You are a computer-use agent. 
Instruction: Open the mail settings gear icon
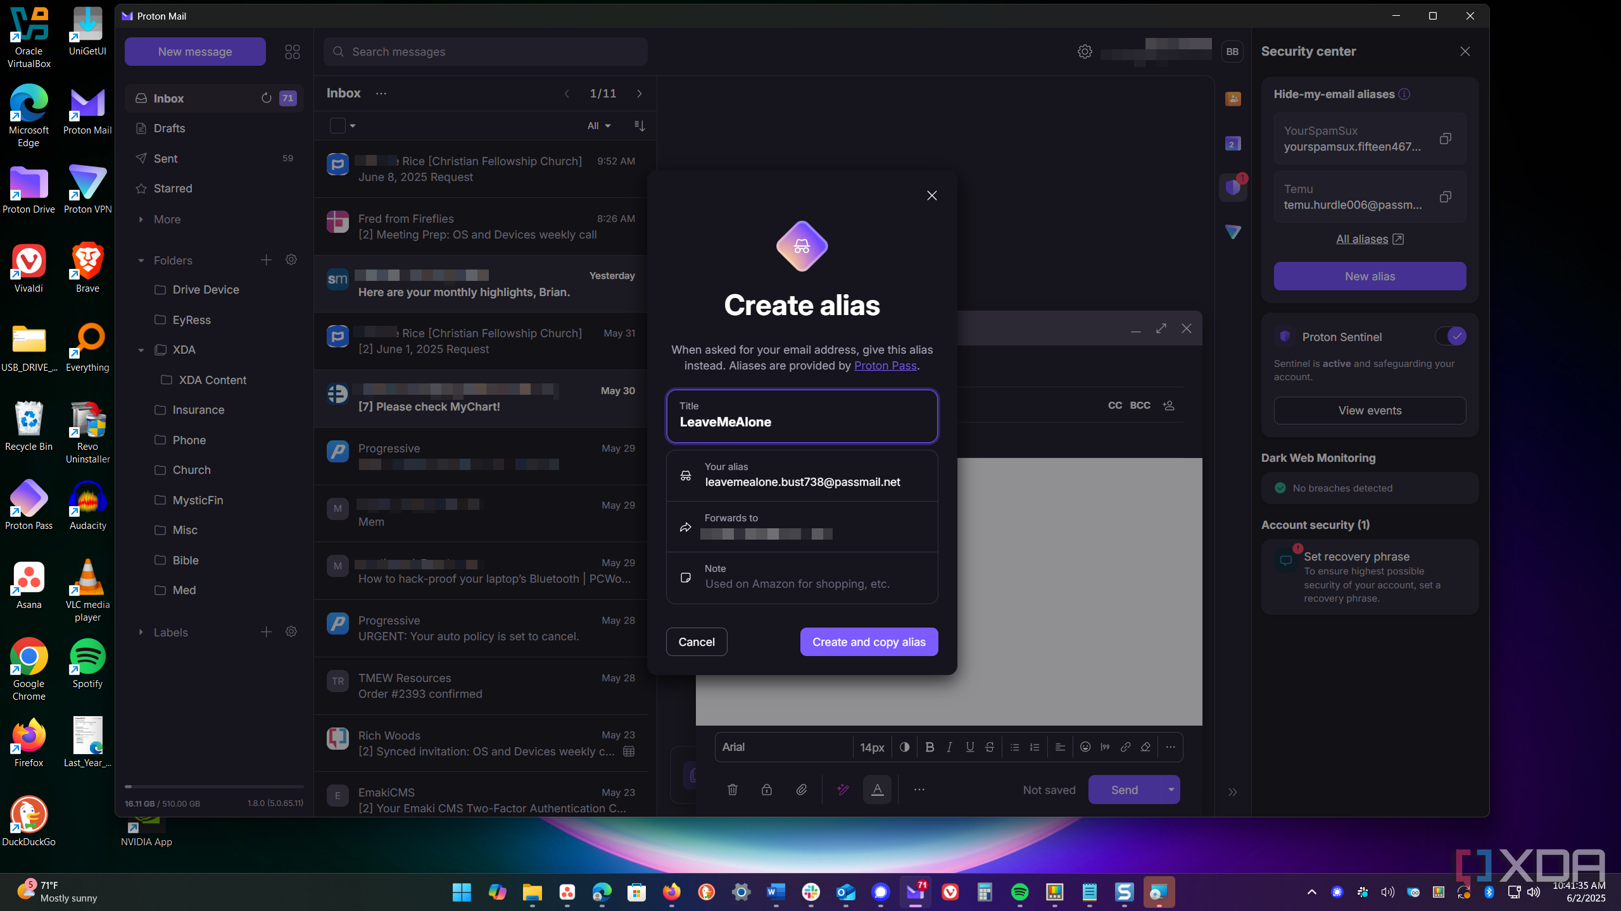pos(1084,51)
